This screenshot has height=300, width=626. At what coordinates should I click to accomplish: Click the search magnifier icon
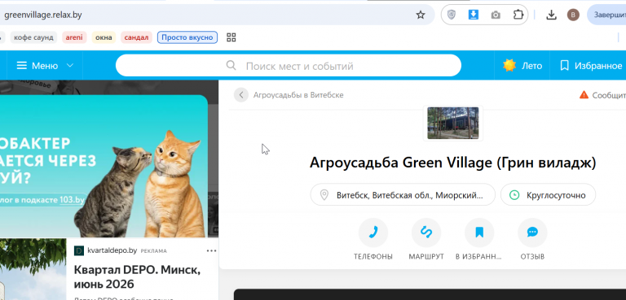coord(231,65)
